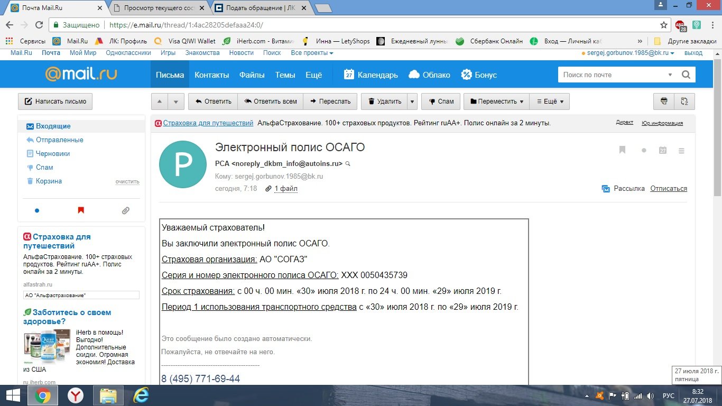Click the green extension icon in Chrome
This screenshot has width=722, height=406.
pyautogui.click(x=697, y=25)
